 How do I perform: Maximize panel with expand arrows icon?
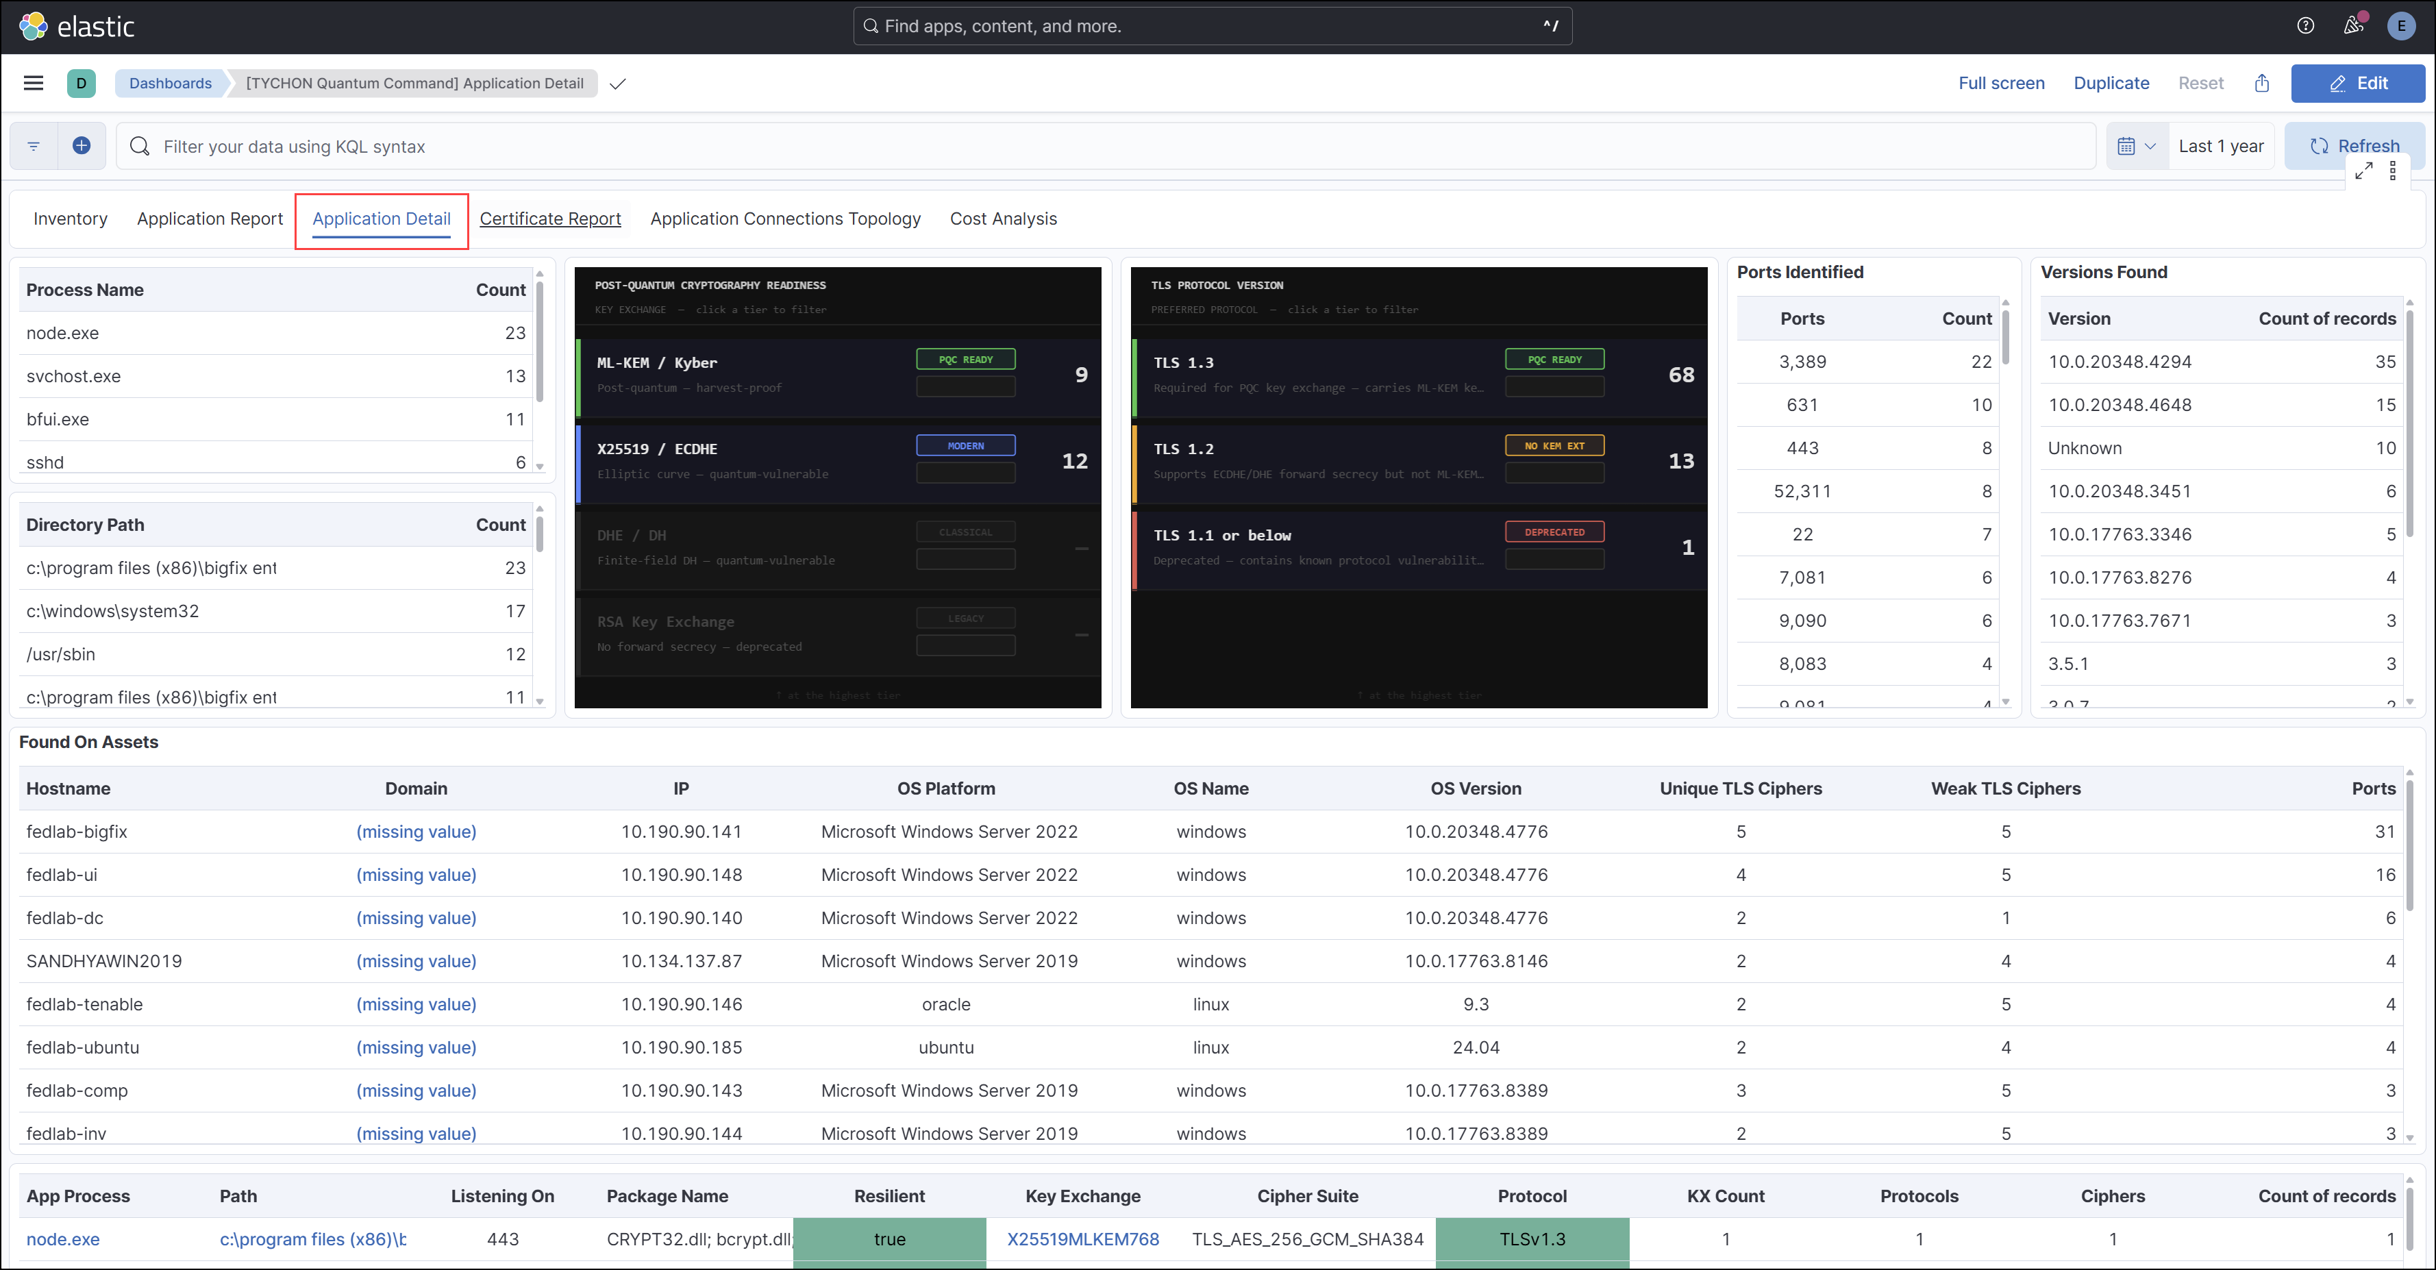pos(2364,170)
